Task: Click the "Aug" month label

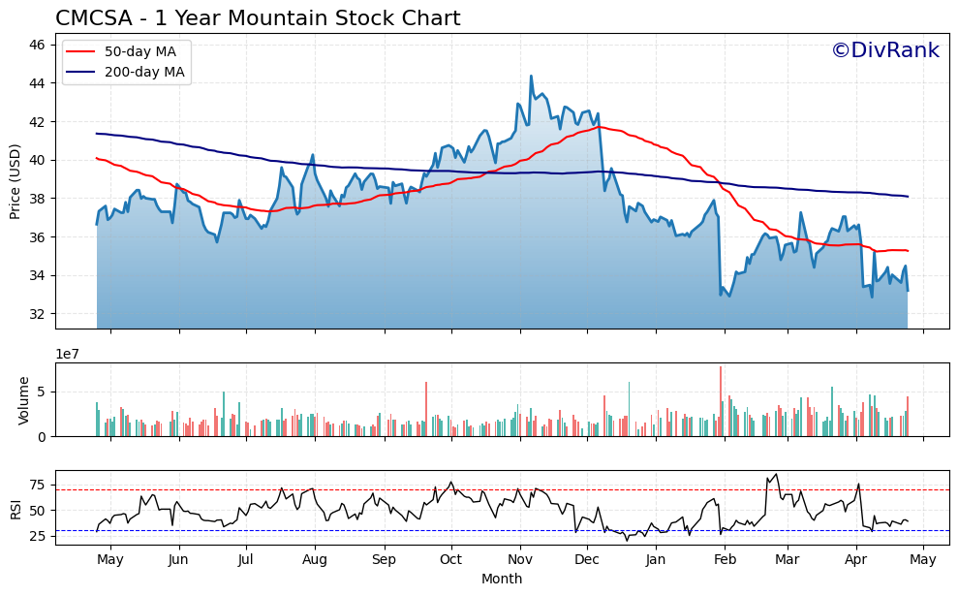Action: [x=315, y=560]
